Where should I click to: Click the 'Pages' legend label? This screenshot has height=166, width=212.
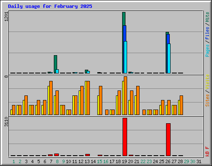click(207, 51)
